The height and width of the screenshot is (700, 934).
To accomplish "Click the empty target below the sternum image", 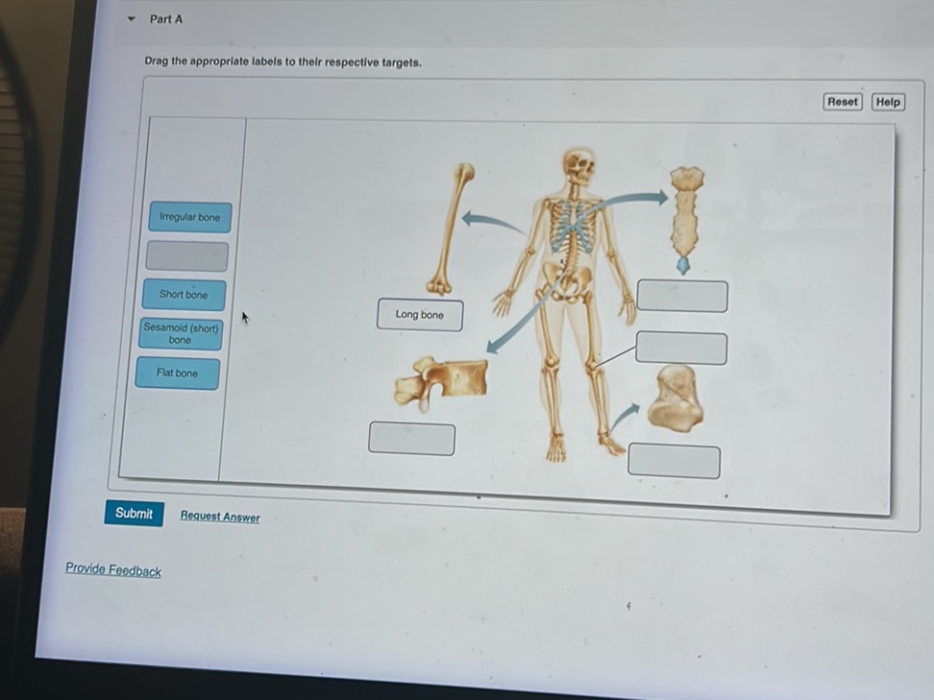I will 682,296.
